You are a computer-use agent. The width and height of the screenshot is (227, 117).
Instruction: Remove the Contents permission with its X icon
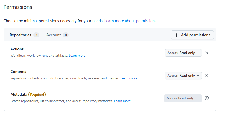(207, 76)
